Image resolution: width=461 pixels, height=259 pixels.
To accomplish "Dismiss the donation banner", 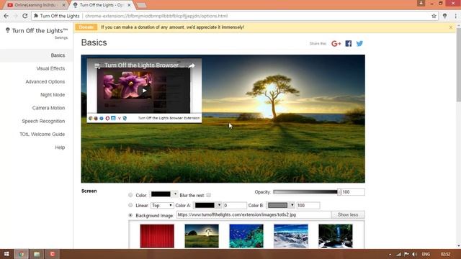I will coord(451,27).
